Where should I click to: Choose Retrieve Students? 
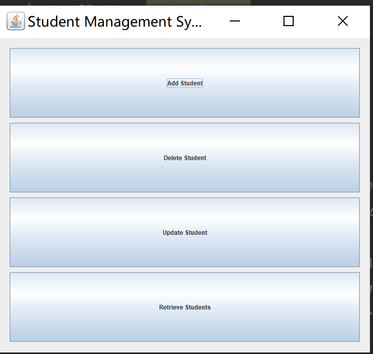click(x=185, y=307)
